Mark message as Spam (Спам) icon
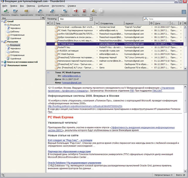 click(x=84, y=11)
